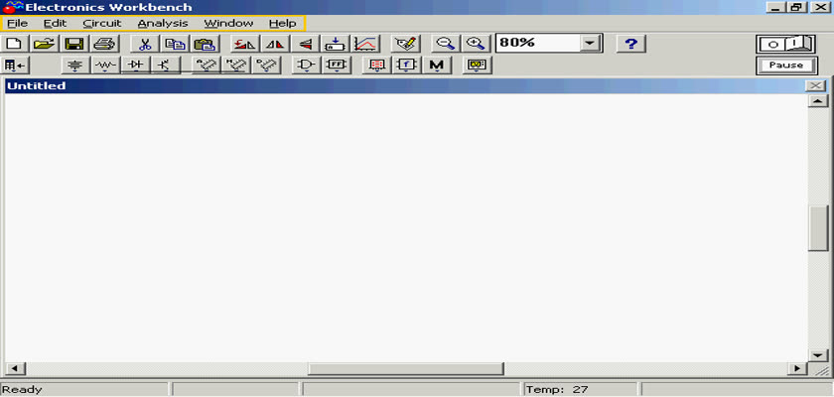
Task: Open the Diodes parts bin
Action: tap(136, 66)
